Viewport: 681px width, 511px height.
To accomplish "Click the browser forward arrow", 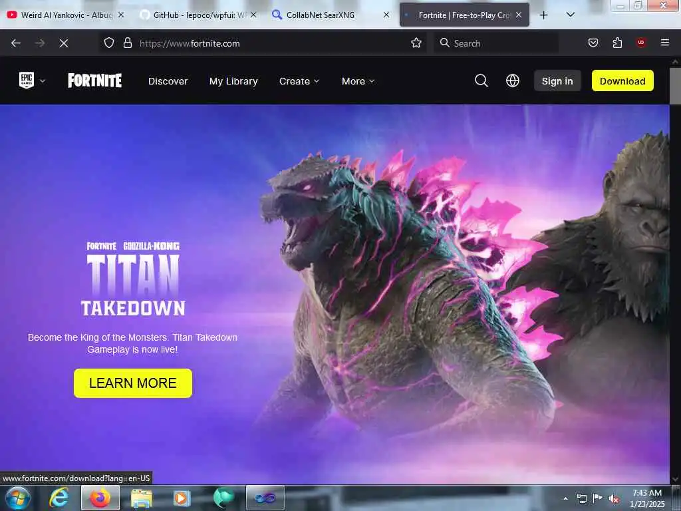I will (x=40, y=43).
